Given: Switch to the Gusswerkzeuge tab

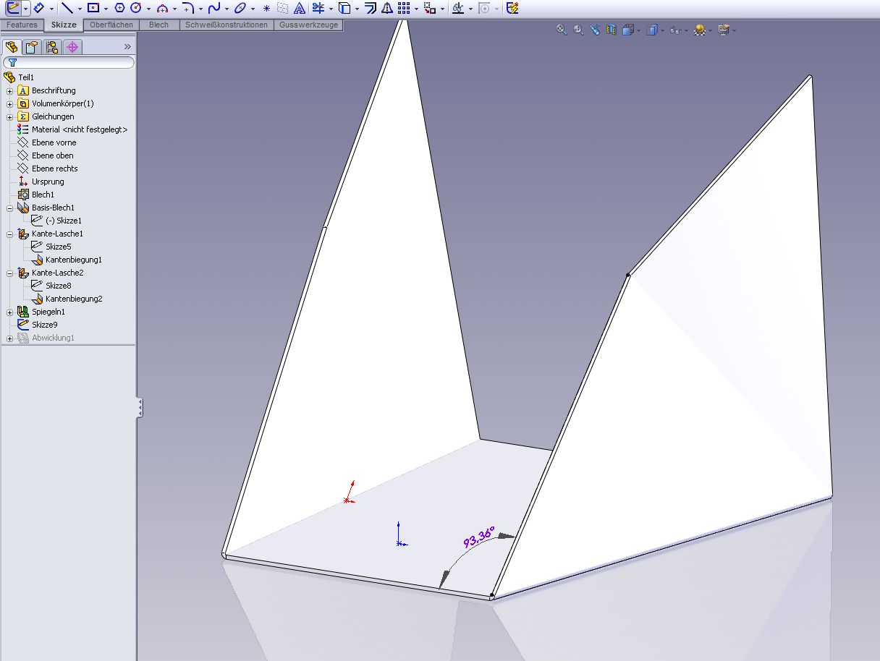Looking at the screenshot, I should tap(308, 25).
